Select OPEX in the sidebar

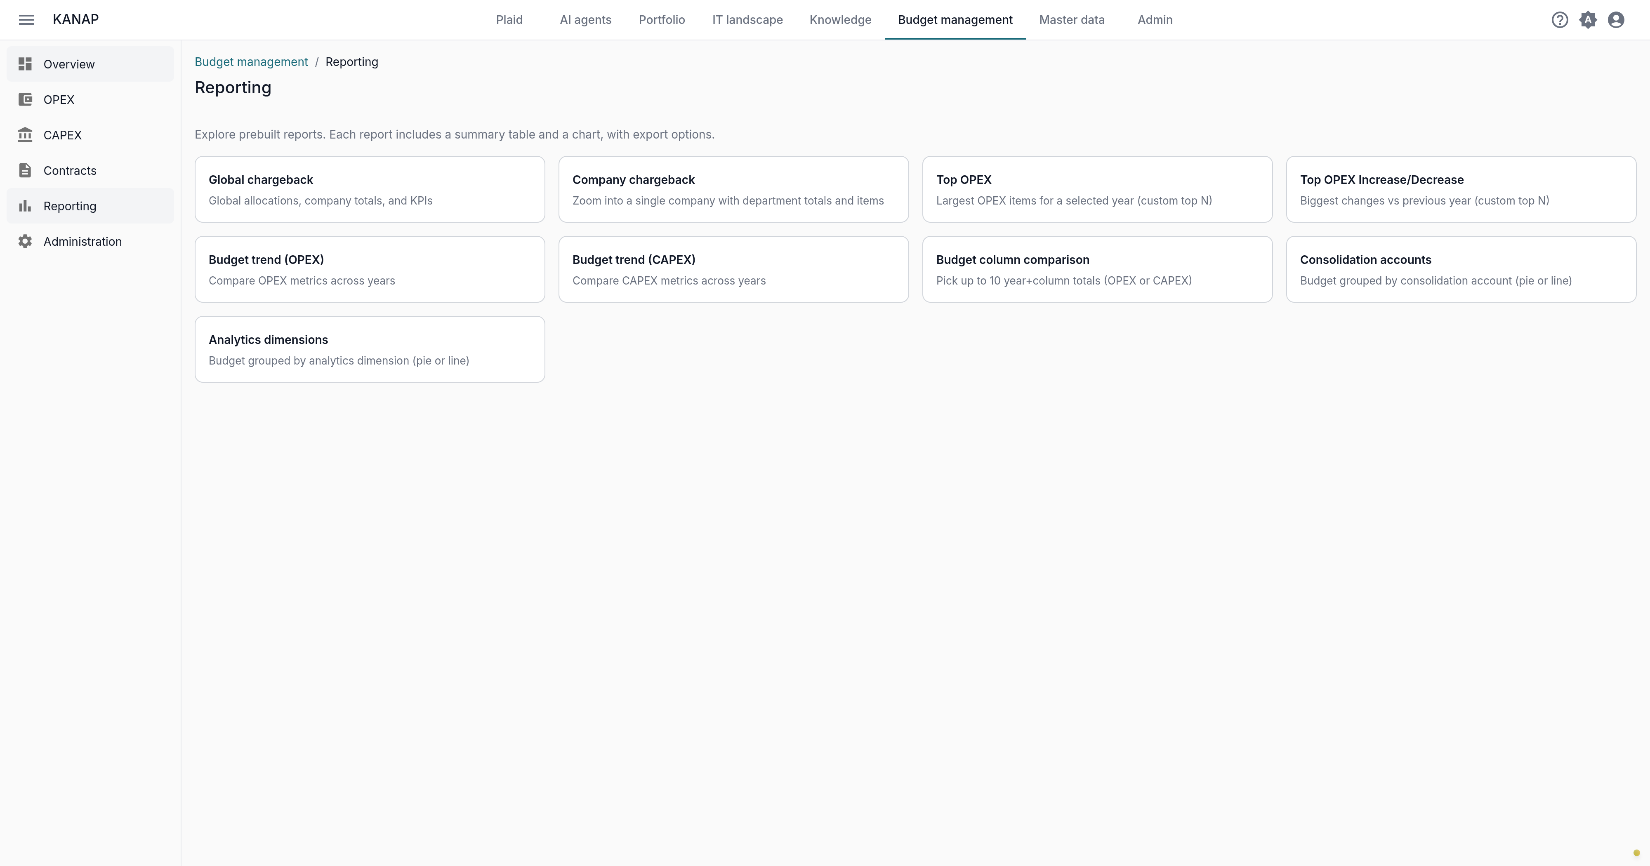click(90, 99)
